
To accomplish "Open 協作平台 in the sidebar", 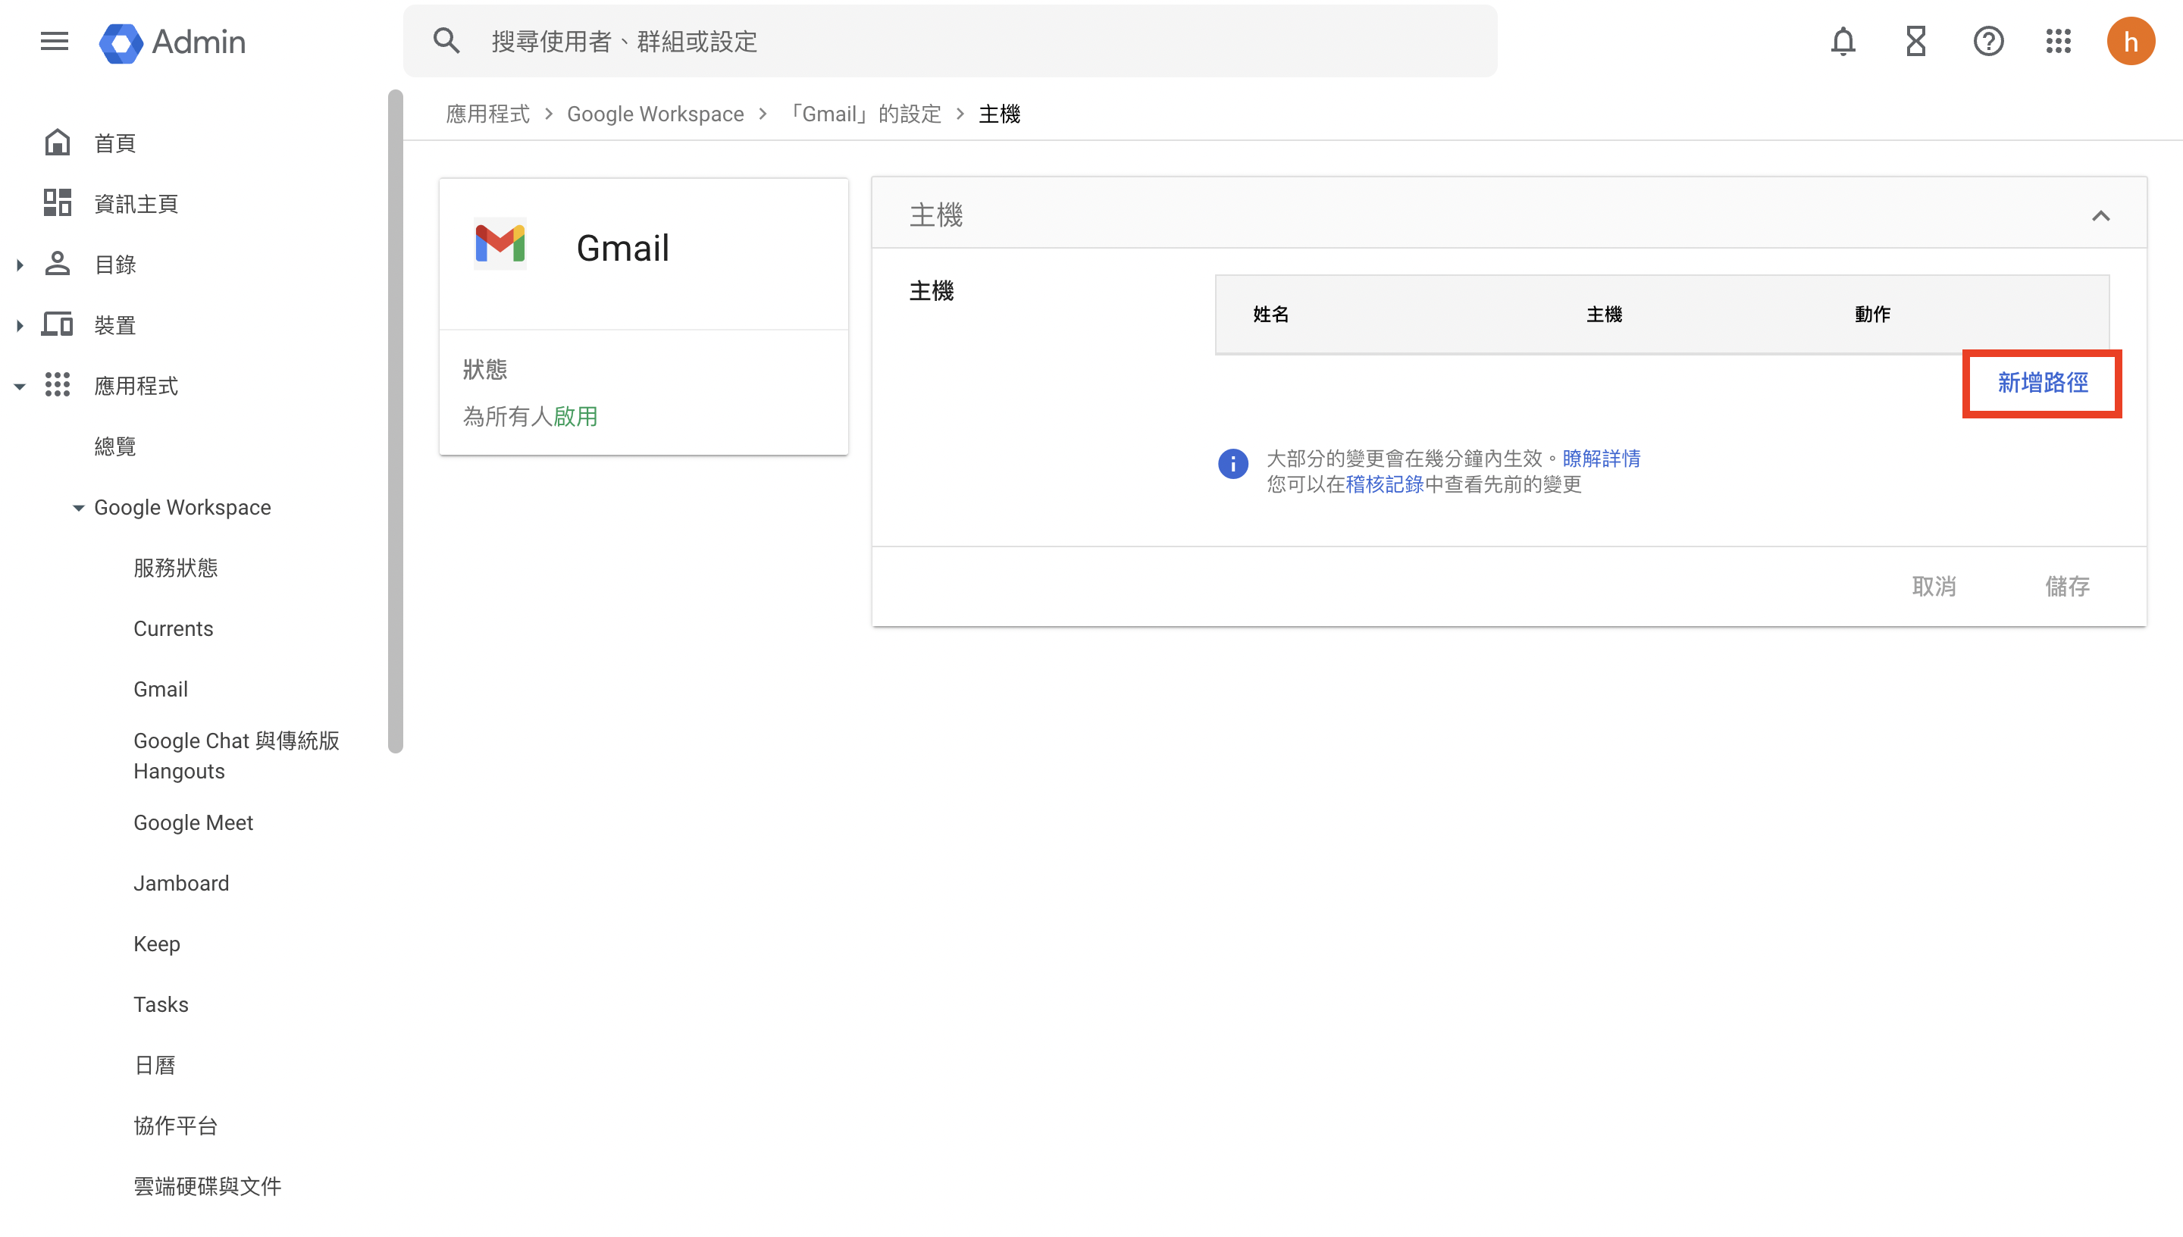I will coord(175,1126).
